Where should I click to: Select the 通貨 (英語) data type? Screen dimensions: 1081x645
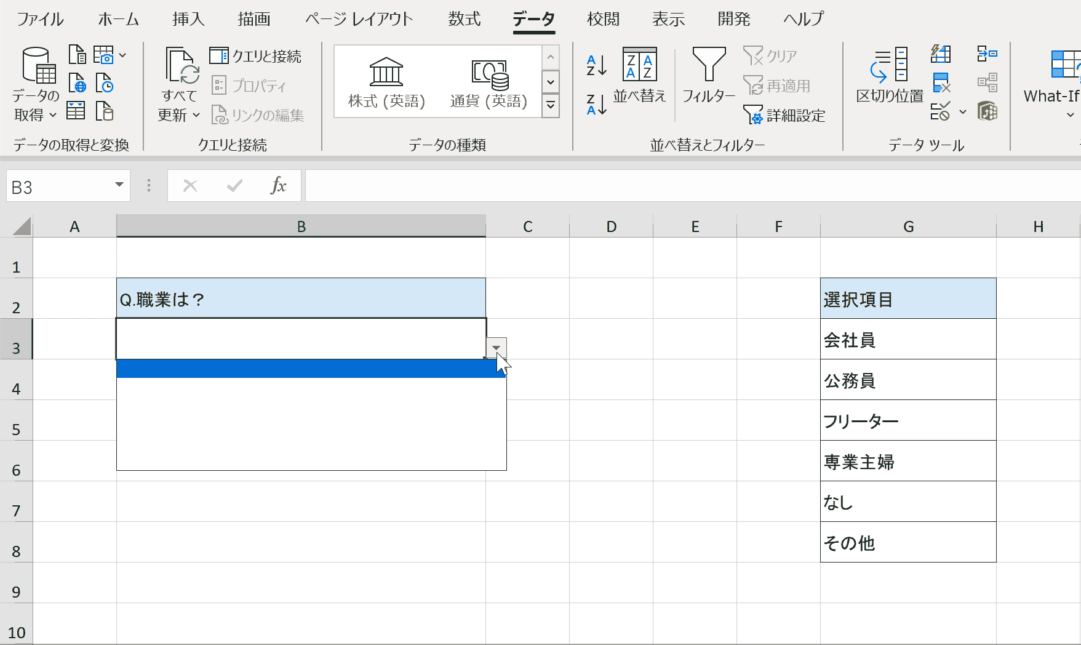(489, 82)
